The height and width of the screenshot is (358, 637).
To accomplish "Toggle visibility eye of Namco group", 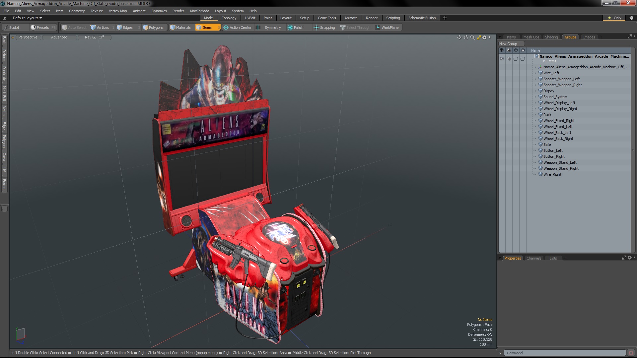I will pyautogui.click(x=502, y=59).
